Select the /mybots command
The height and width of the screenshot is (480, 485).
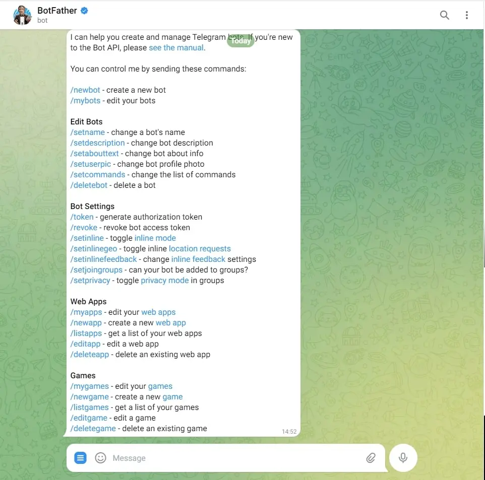pos(85,100)
